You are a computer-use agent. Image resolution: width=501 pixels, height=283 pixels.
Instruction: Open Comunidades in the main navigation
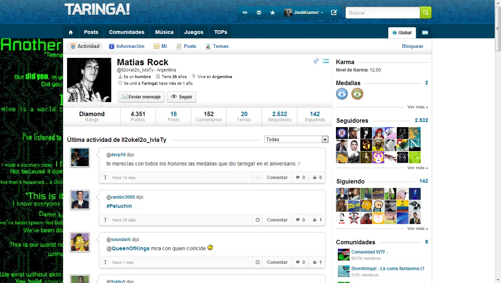(127, 32)
